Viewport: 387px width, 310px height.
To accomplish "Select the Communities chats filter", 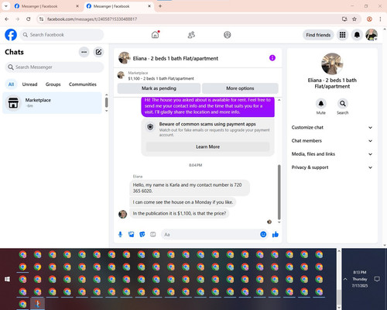I will [83, 84].
